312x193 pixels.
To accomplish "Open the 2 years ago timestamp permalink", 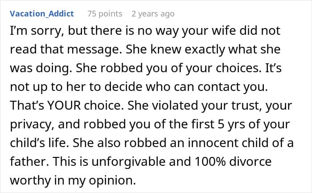I will (x=153, y=14).
